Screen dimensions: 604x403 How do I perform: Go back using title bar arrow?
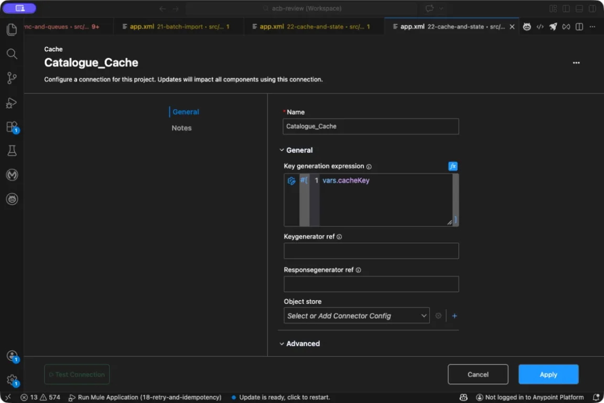click(x=163, y=8)
